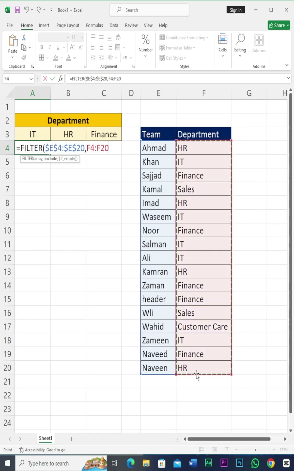
Task: Open the Formulas ribbon tab
Action: coord(94,25)
